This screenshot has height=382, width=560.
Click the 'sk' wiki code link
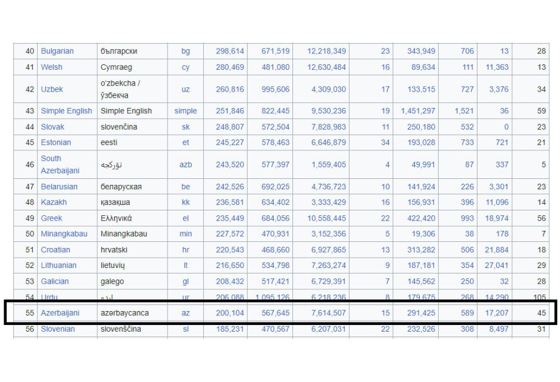point(186,127)
